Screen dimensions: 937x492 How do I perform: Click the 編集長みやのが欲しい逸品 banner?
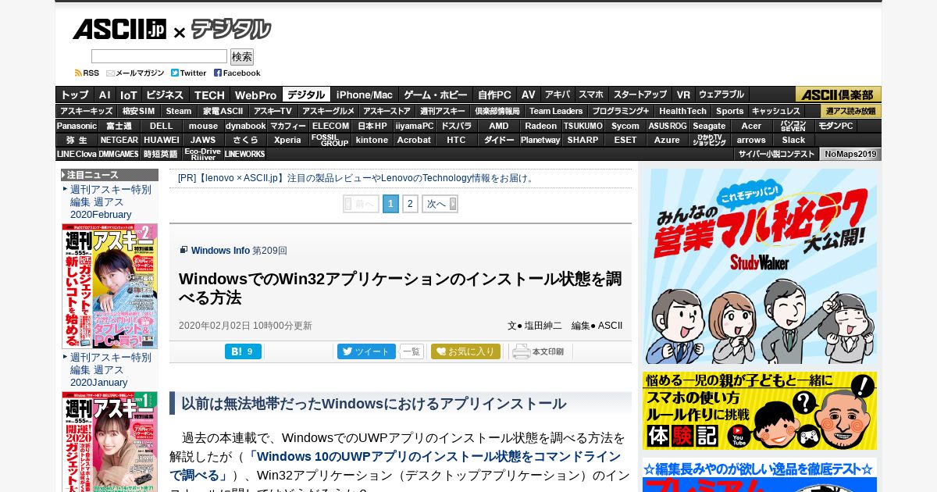click(760, 475)
